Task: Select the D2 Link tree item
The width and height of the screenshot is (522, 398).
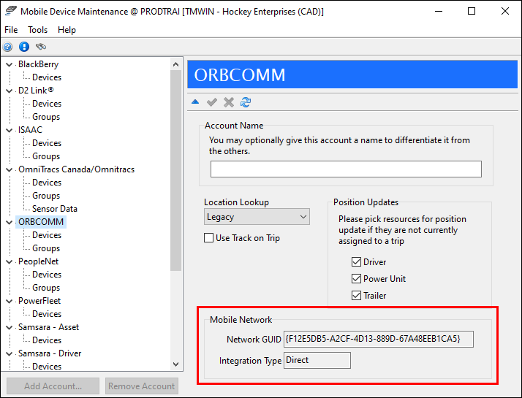Action: pos(36,91)
